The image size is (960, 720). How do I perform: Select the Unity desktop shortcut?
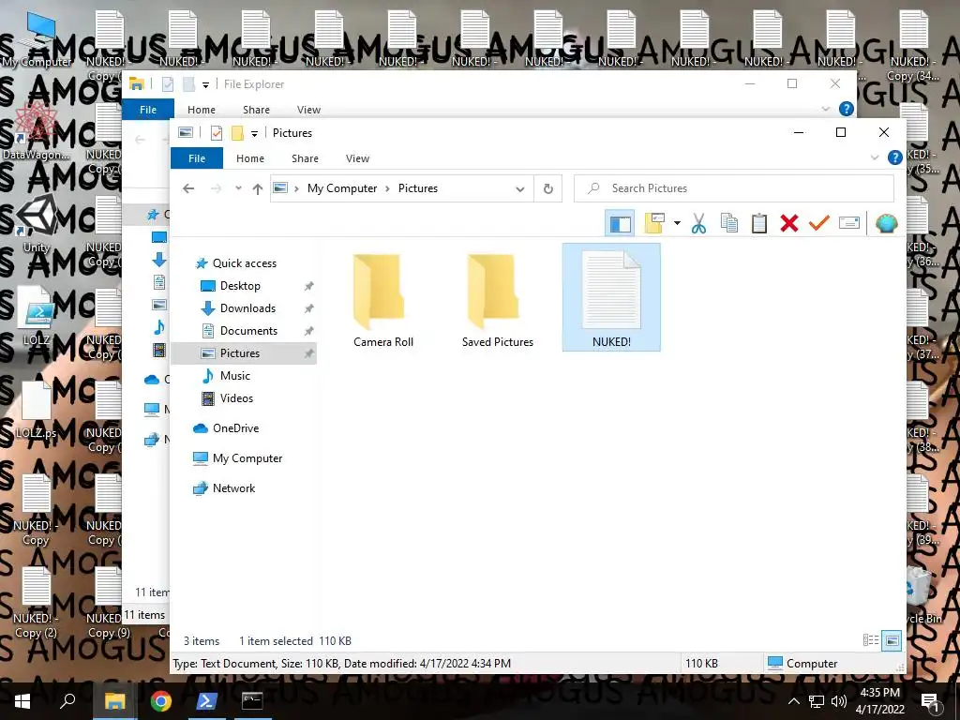click(37, 223)
